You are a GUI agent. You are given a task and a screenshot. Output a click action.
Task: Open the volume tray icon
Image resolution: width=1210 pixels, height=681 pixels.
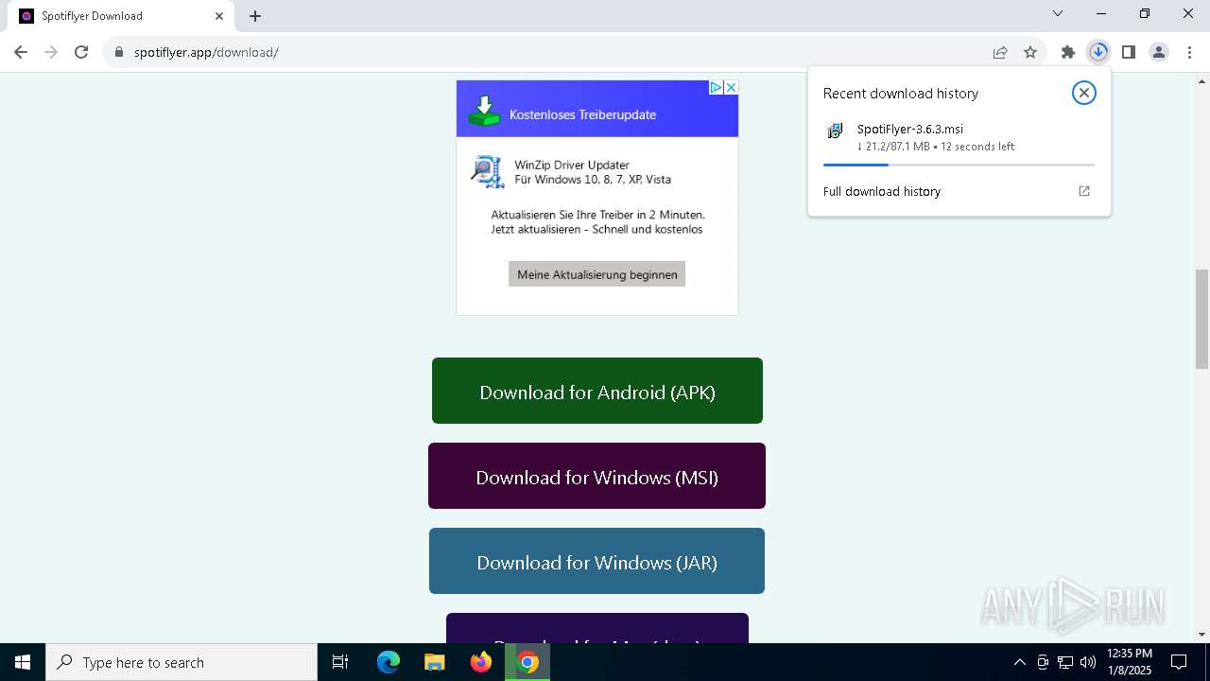pyautogui.click(x=1088, y=662)
